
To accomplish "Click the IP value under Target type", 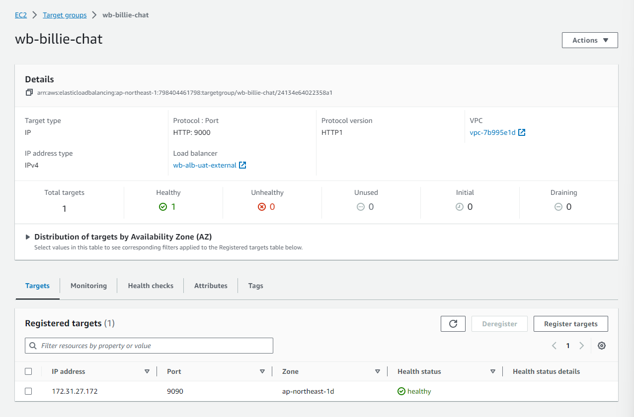I will (x=28, y=132).
